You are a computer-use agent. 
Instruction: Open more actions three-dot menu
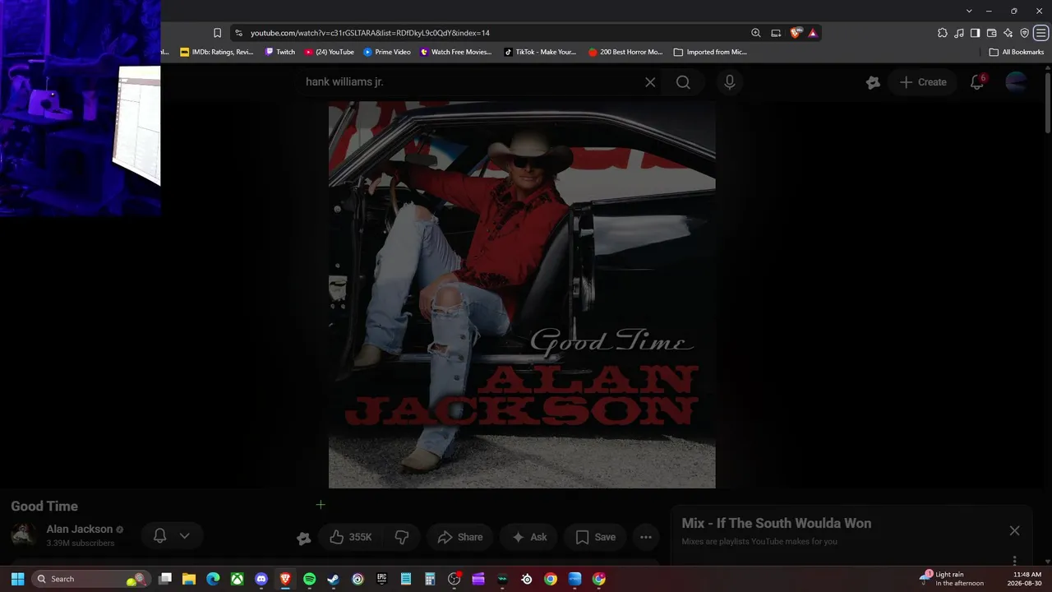point(646,537)
